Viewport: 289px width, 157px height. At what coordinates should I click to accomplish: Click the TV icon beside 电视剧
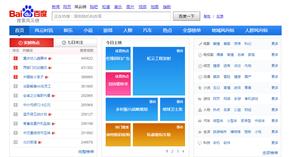(x=200, y=55)
